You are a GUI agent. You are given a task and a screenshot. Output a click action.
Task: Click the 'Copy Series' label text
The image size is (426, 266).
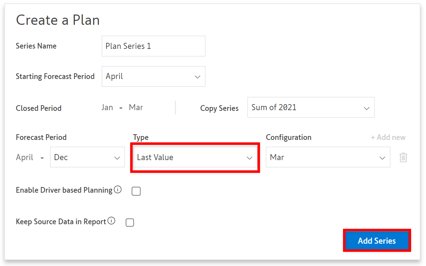click(x=219, y=108)
